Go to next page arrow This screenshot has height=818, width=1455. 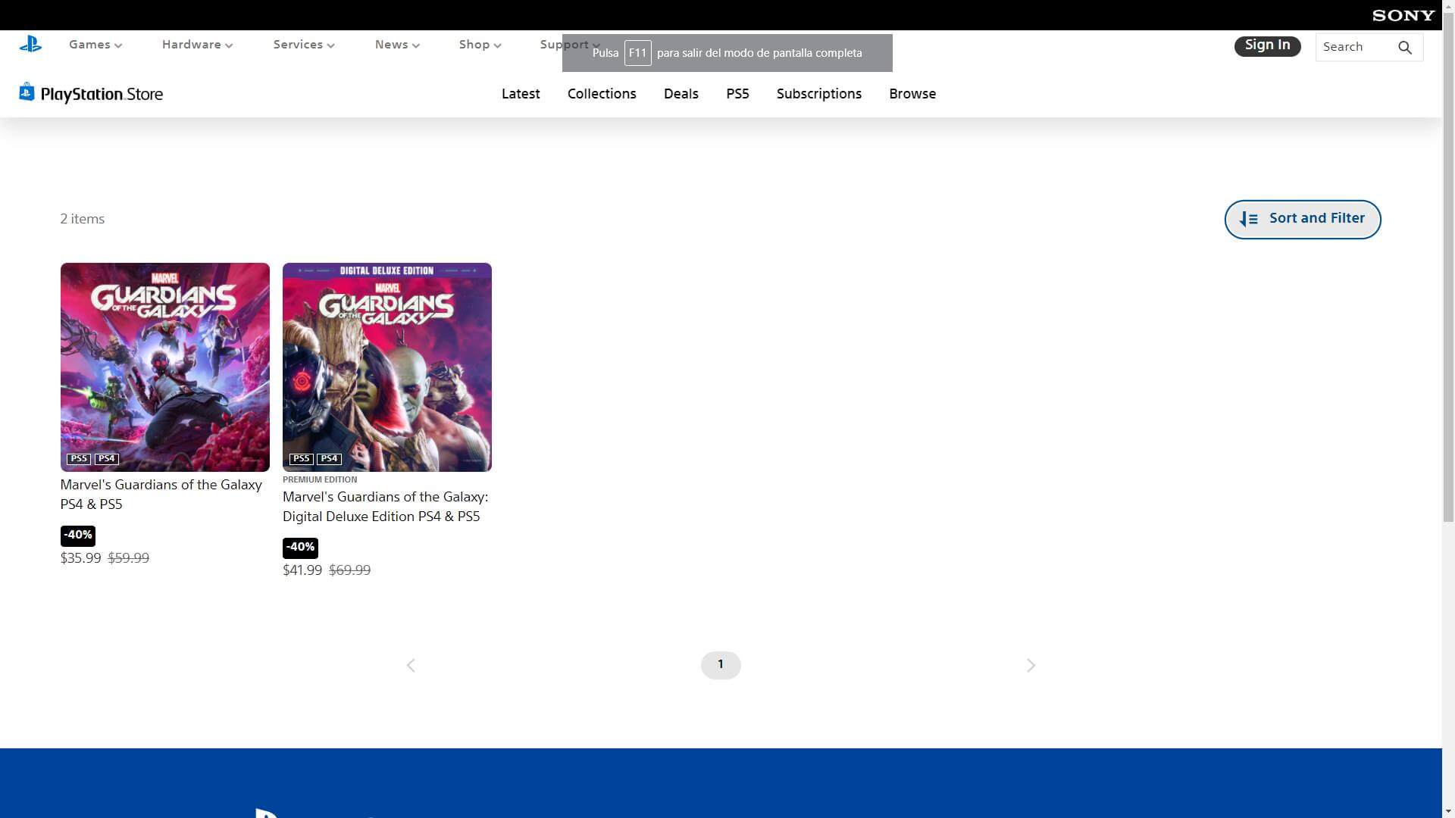(x=1030, y=666)
